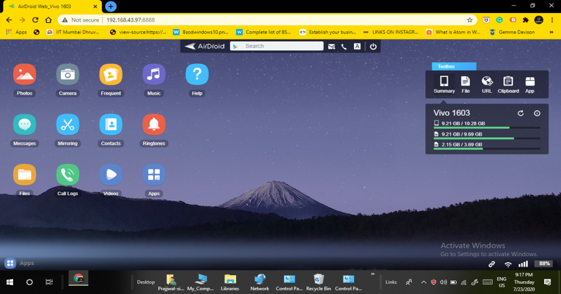Open a new Chrome tab

[x=111, y=7]
